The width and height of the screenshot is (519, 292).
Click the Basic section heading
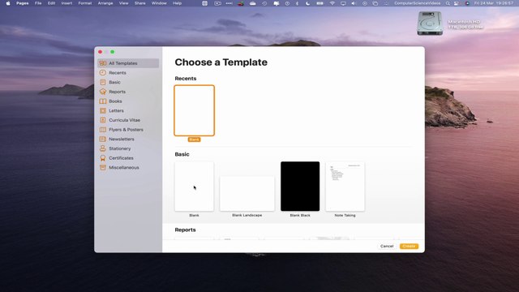tap(182, 154)
